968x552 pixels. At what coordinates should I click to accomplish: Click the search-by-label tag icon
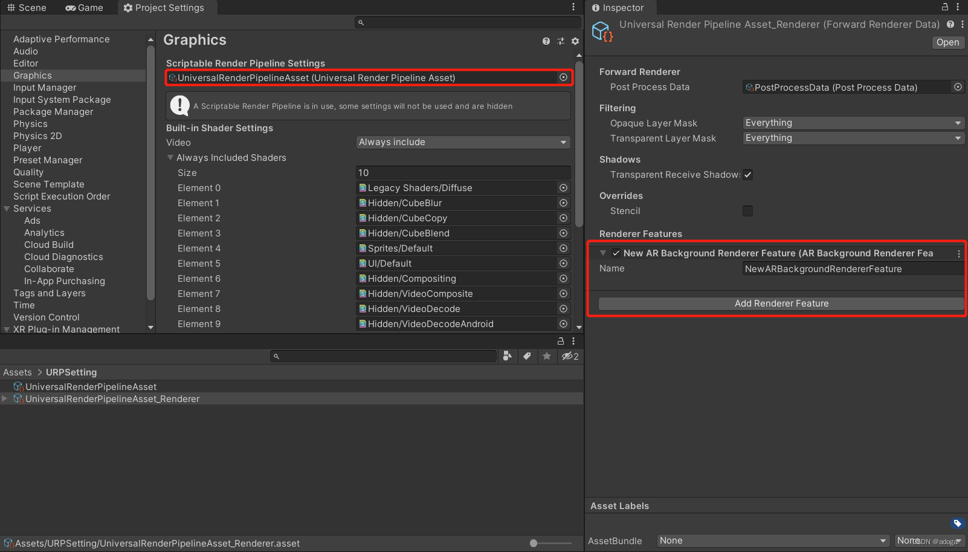tap(527, 356)
